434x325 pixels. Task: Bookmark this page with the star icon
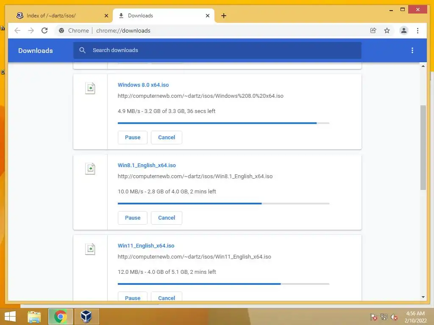(x=387, y=30)
